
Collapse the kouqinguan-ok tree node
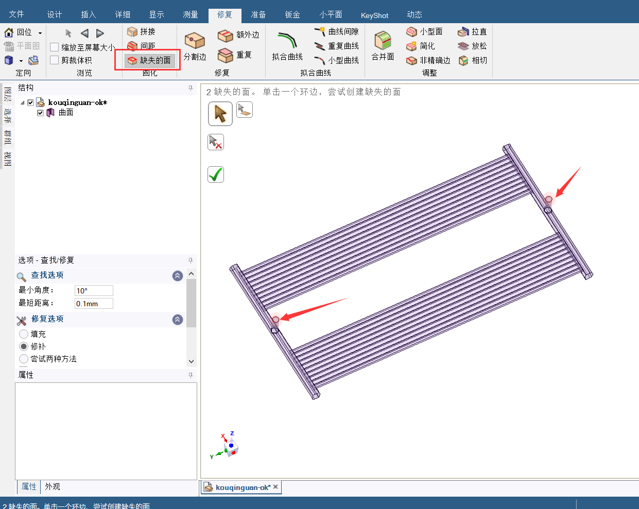click(23, 103)
